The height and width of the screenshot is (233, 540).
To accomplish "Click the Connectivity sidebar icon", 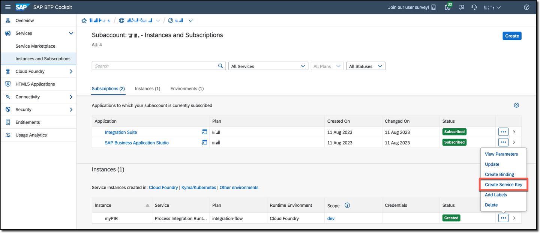I will click(x=8, y=97).
